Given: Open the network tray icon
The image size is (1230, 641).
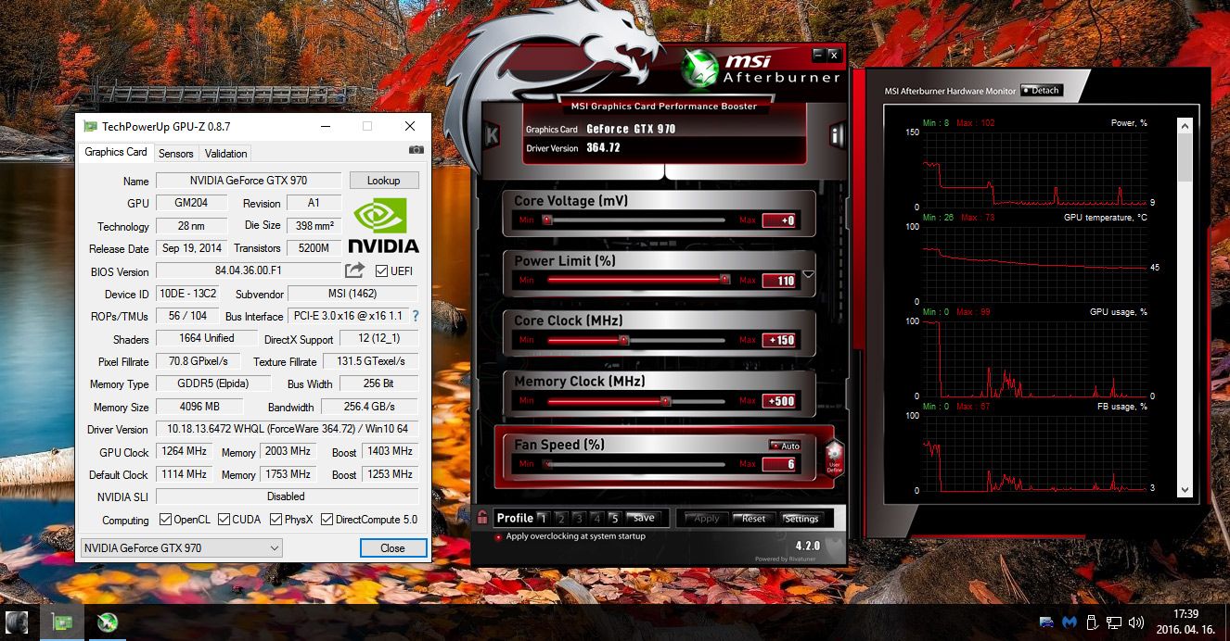Looking at the screenshot, I should click(1114, 622).
